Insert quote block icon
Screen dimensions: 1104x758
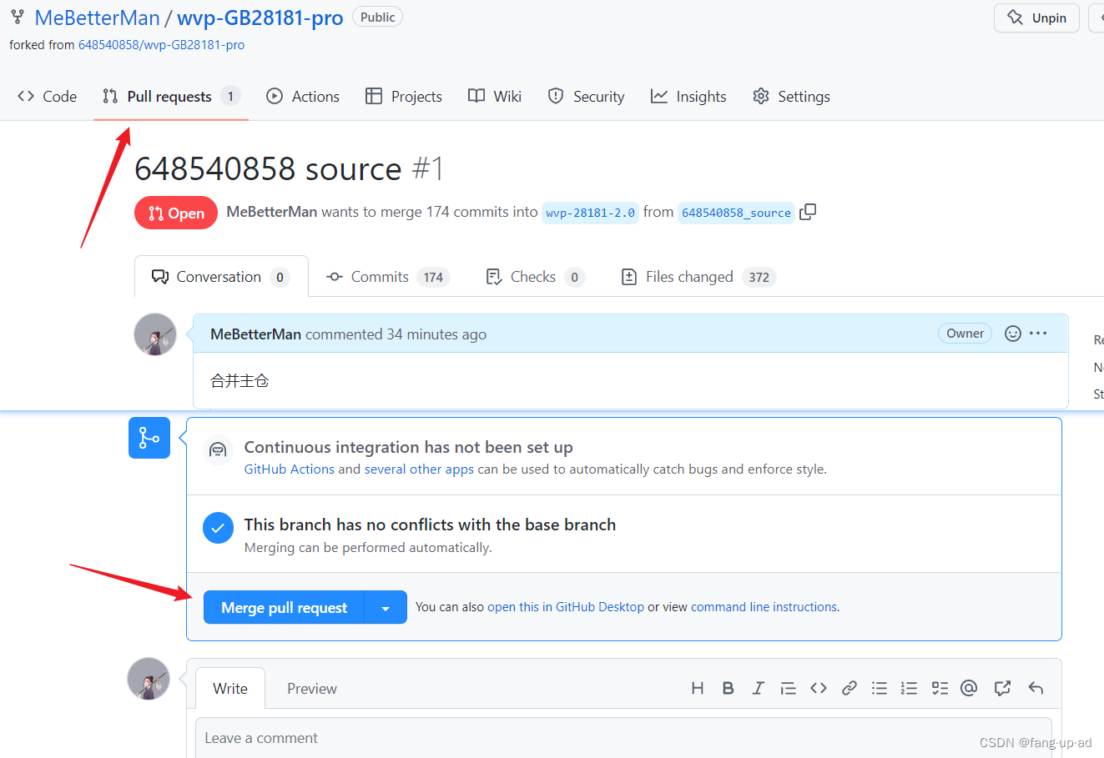pyautogui.click(x=788, y=688)
